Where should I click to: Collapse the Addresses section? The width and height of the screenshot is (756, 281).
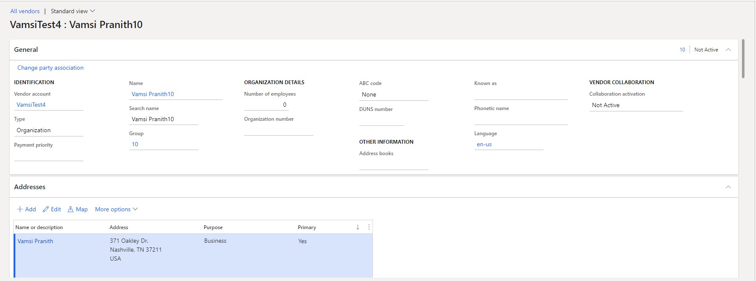728,187
